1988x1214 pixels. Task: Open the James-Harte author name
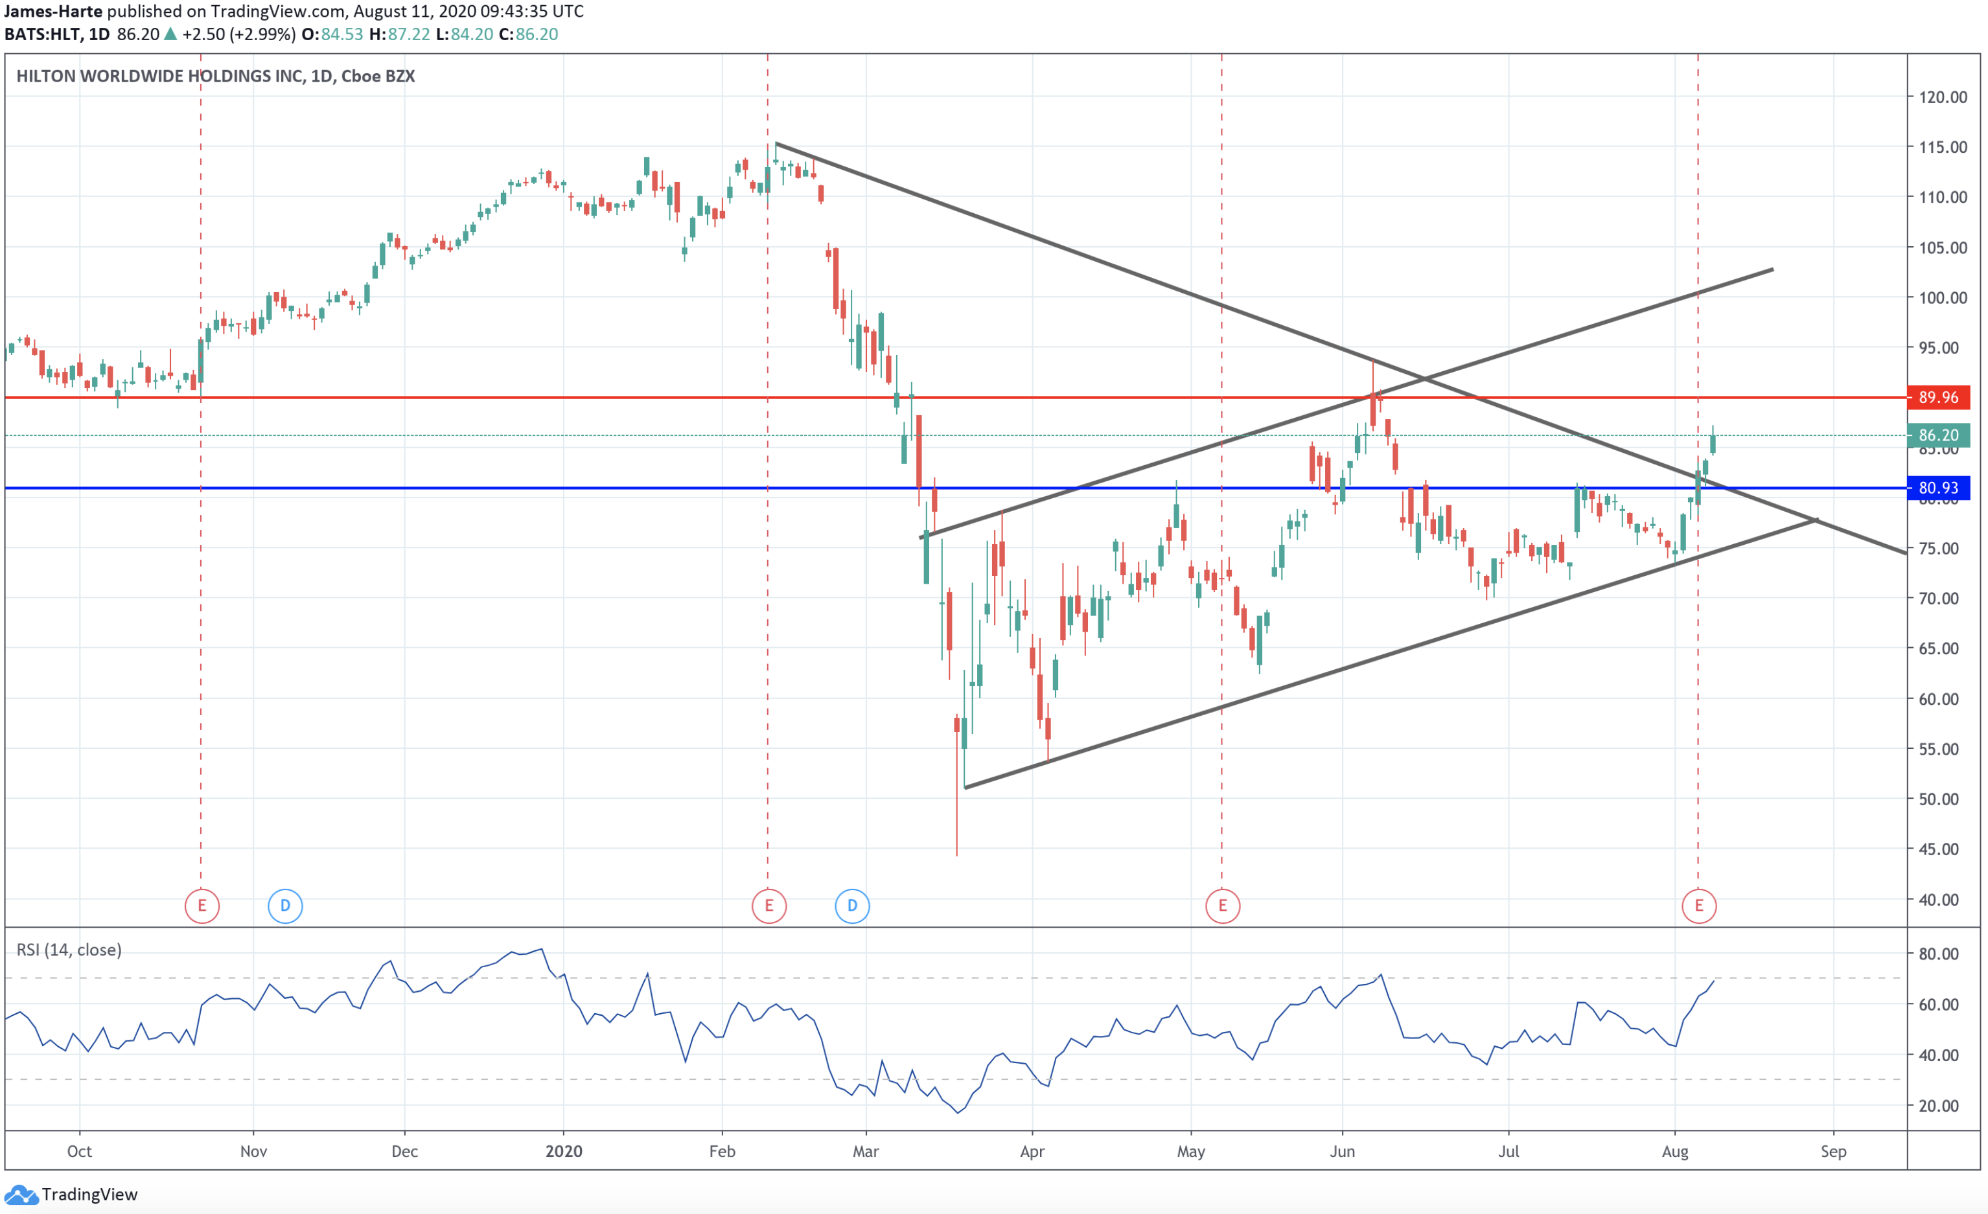tap(53, 11)
